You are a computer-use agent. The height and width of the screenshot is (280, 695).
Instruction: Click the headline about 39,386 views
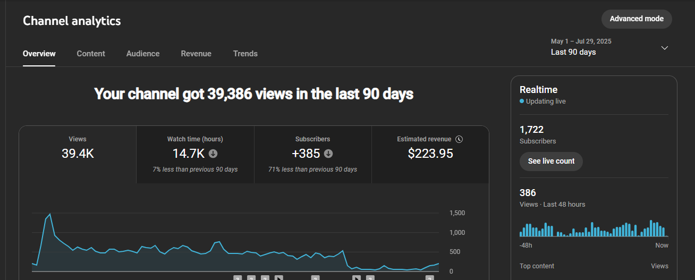(254, 94)
